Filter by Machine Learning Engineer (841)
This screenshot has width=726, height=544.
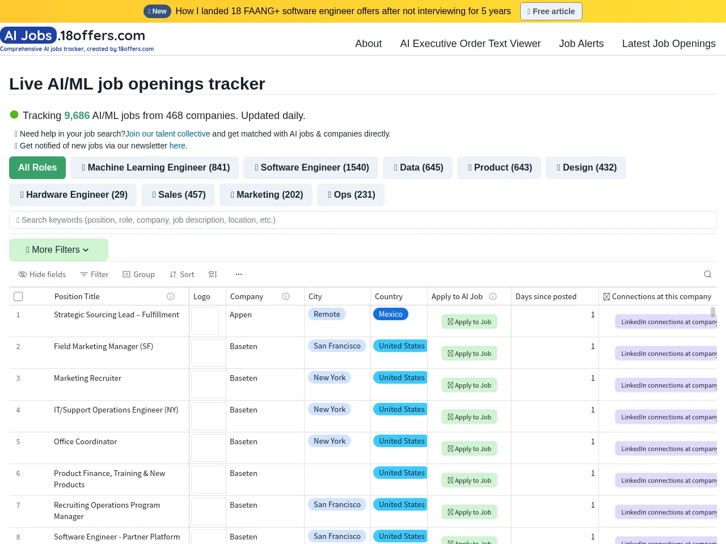pyautogui.click(x=154, y=168)
